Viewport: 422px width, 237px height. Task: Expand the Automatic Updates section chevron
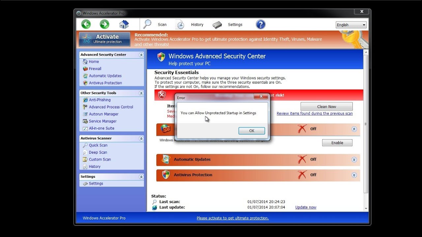coord(354,160)
